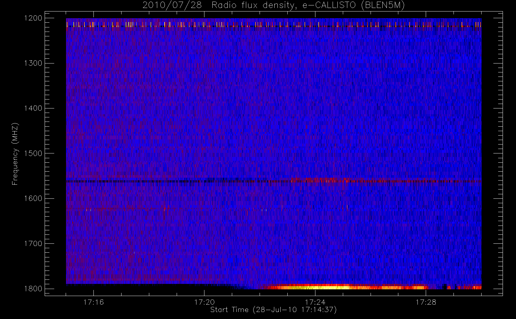Click the 17:28 time tick label

426,302
